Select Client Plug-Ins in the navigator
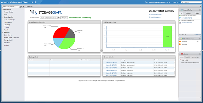Viewport: 203px width, 103px height. 8,35
